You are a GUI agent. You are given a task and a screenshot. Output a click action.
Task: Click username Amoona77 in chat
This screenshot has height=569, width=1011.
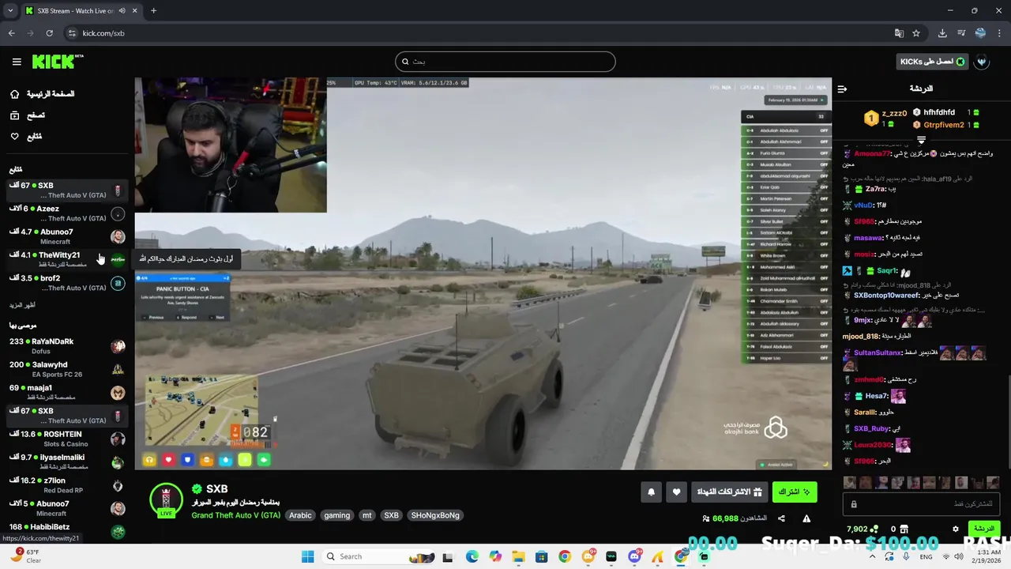pyautogui.click(x=872, y=153)
